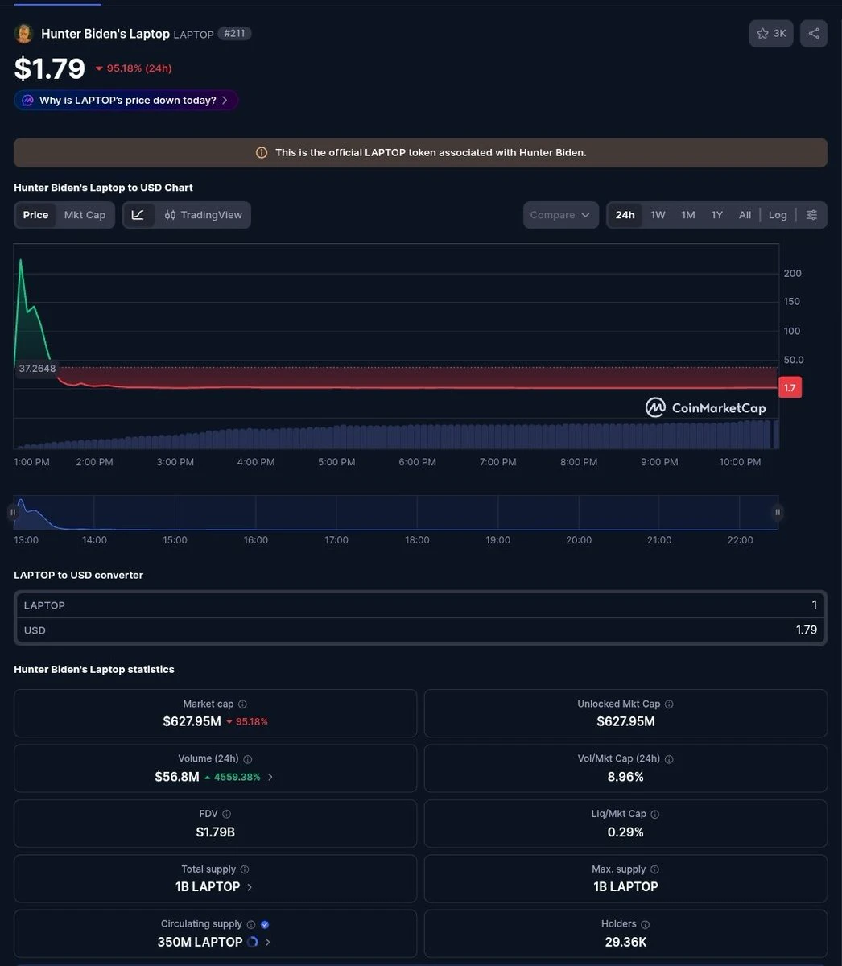
Task: Click the $627.95M Market cap value
Action: (192, 722)
